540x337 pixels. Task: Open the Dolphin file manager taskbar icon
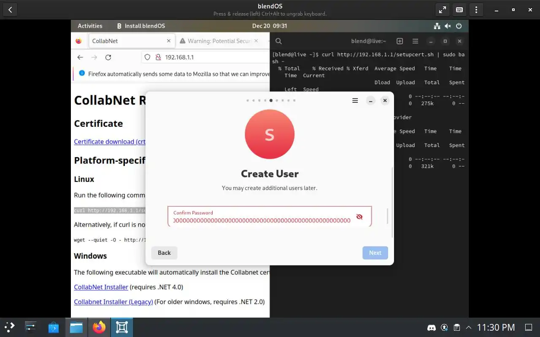[x=76, y=327]
